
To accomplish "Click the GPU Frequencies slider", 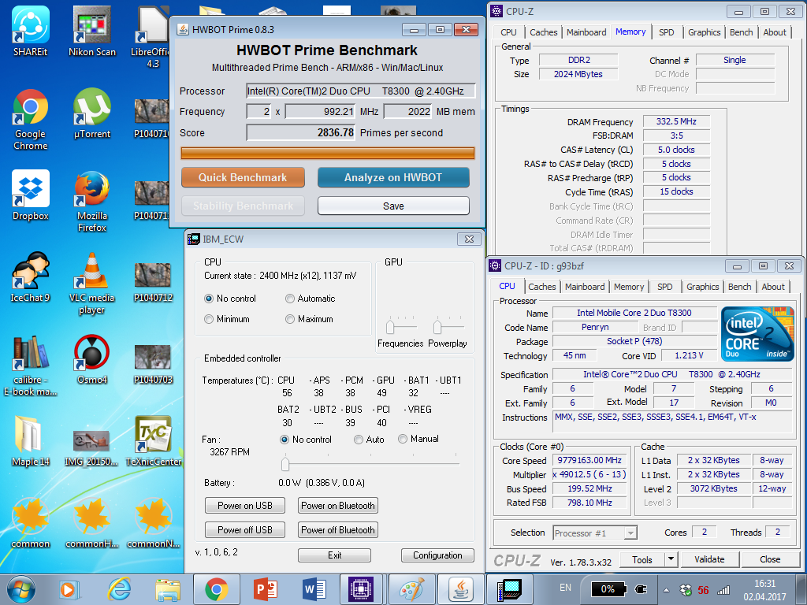I will pyautogui.click(x=390, y=326).
